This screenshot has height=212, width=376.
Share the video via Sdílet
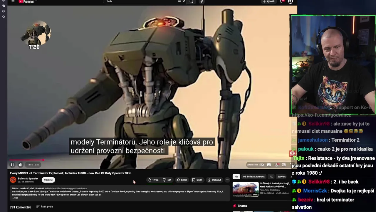coord(182,180)
